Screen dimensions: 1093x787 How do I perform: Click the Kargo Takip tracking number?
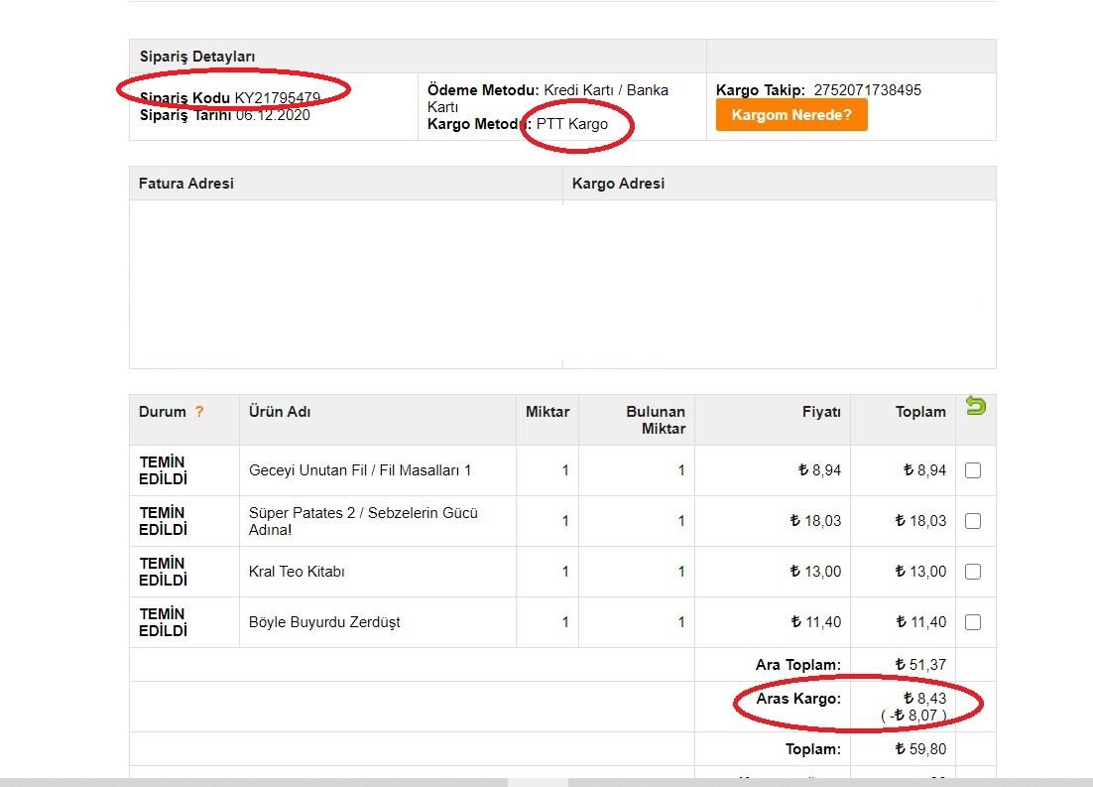point(867,90)
